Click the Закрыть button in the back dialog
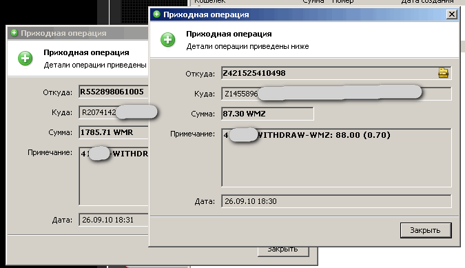 pos(284,251)
